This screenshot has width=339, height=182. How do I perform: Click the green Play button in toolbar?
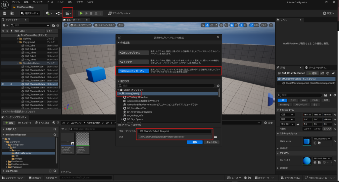tap(81, 13)
